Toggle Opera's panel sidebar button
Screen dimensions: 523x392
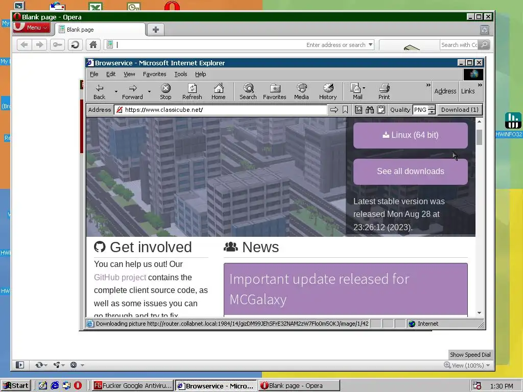pyautogui.click(x=20, y=365)
